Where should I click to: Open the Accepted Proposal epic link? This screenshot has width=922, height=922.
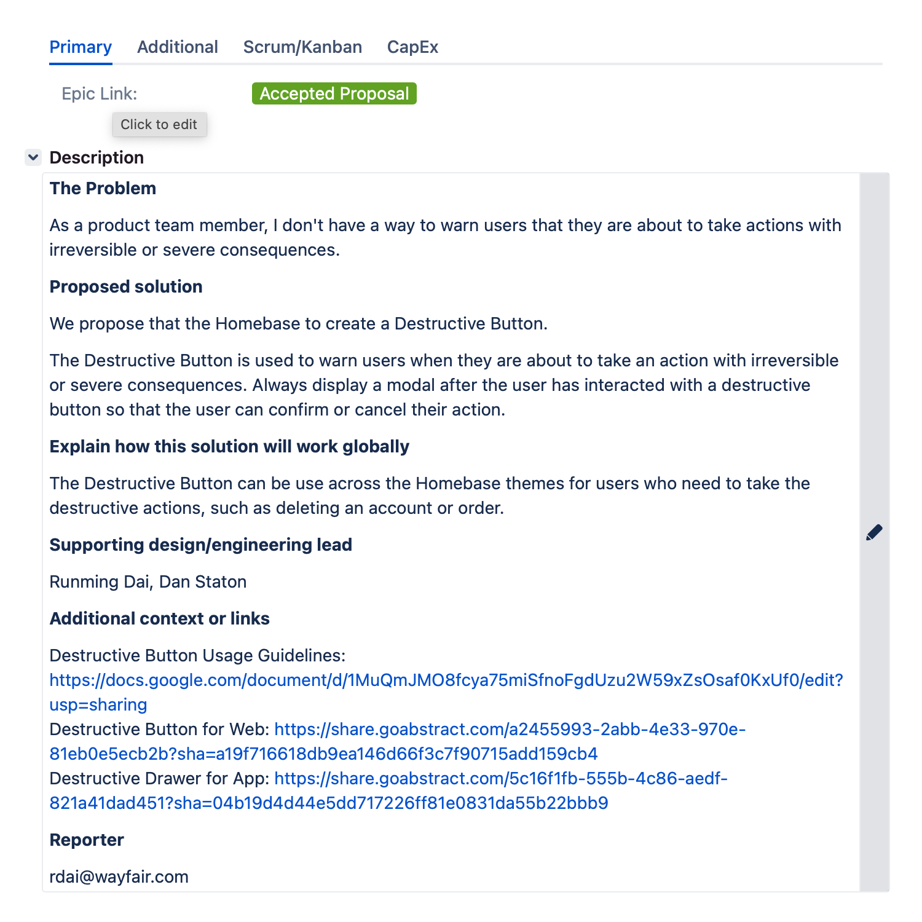click(x=334, y=93)
